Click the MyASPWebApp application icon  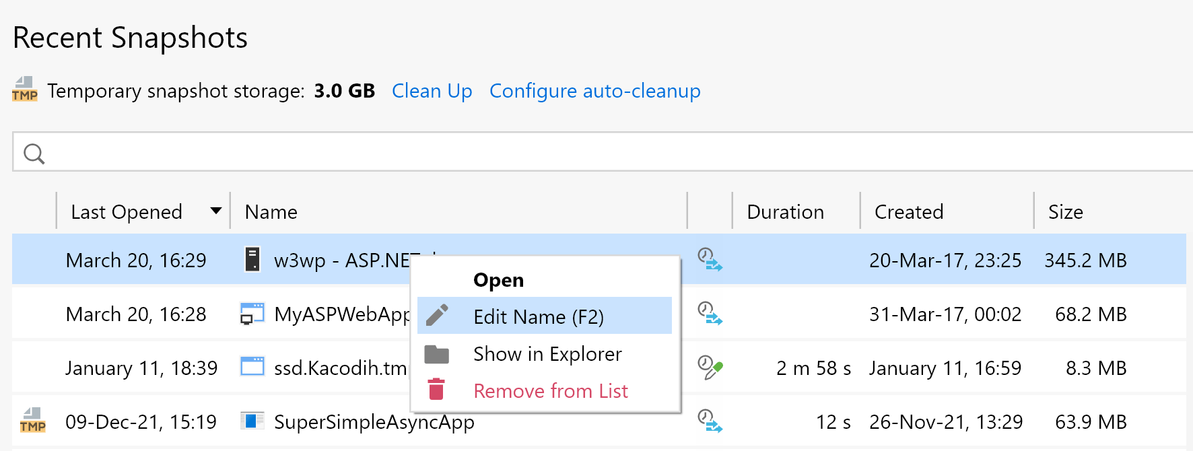pos(252,314)
